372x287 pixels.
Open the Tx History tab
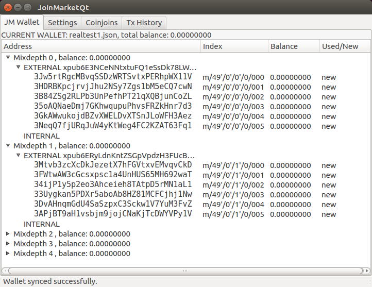[x=144, y=23]
